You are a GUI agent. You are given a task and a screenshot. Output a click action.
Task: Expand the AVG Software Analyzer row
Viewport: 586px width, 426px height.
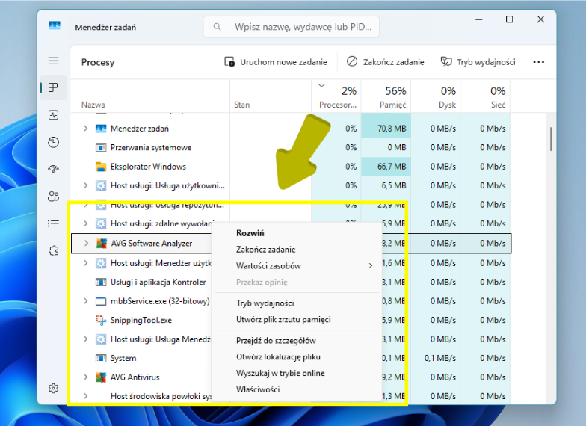(x=86, y=243)
